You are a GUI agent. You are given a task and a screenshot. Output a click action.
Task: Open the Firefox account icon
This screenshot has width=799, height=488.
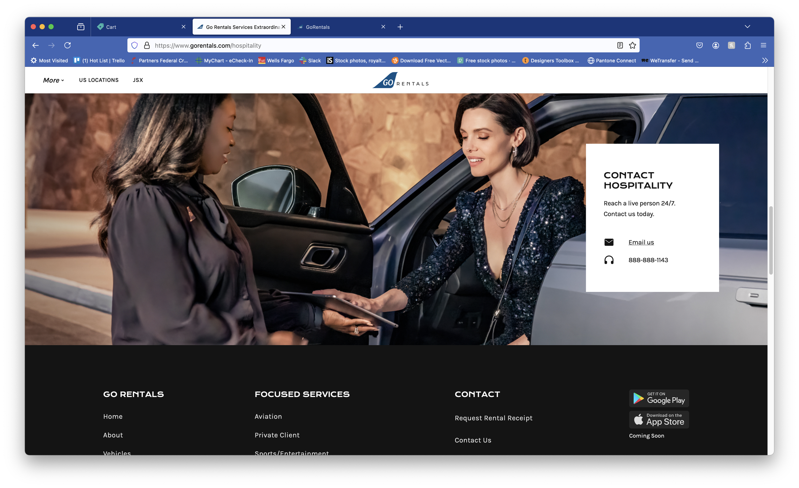point(715,45)
